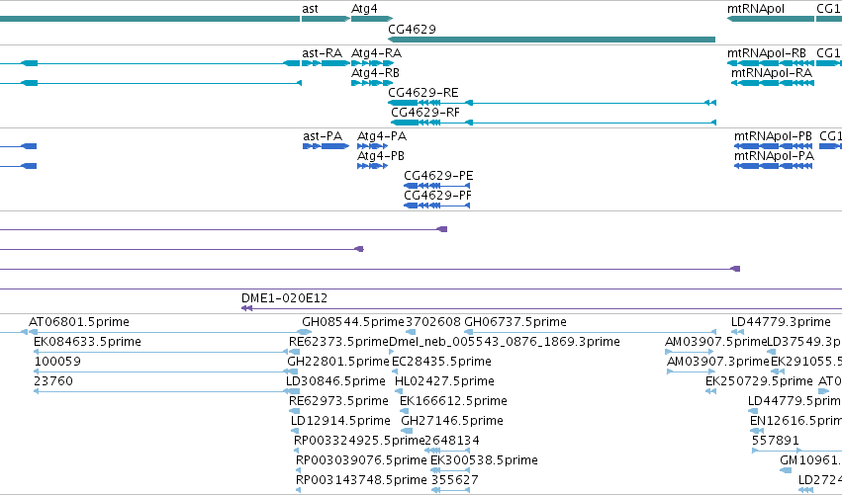Select EST GH06737.5prime

pyautogui.click(x=590, y=332)
